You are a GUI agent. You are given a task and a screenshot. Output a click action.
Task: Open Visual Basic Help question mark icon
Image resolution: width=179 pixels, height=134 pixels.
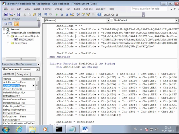coord(99,15)
